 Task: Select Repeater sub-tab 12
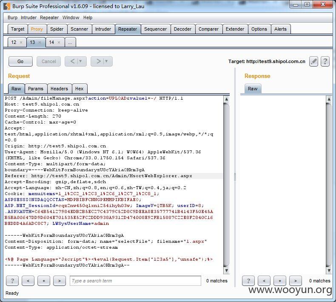tap(14, 42)
